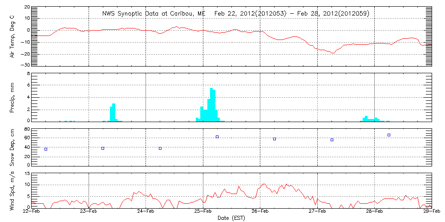Click the tallest precipitation bar on Feb 25

point(211,104)
